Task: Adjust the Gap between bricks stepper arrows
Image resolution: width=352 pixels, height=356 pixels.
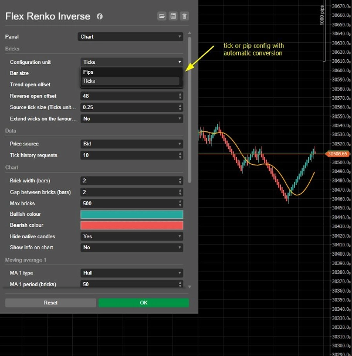Action: (x=180, y=192)
